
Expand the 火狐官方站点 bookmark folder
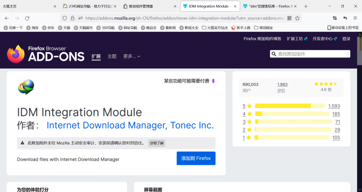click(x=215, y=28)
